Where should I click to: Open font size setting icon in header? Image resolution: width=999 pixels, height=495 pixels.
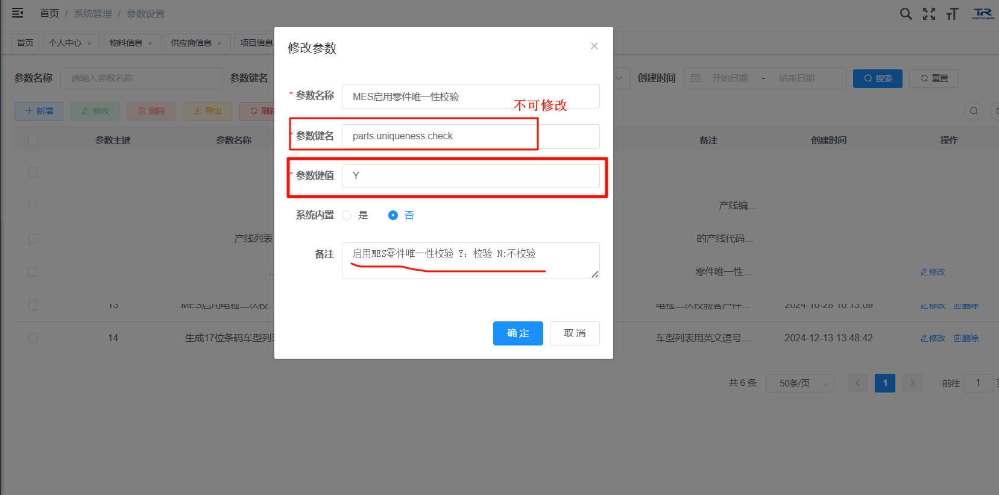(x=952, y=14)
